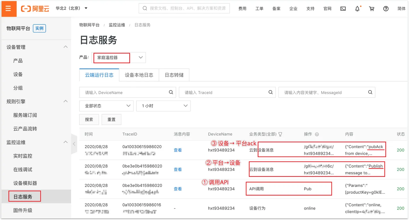Open 企业 in the top menu

pyautogui.click(x=293, y=9)
